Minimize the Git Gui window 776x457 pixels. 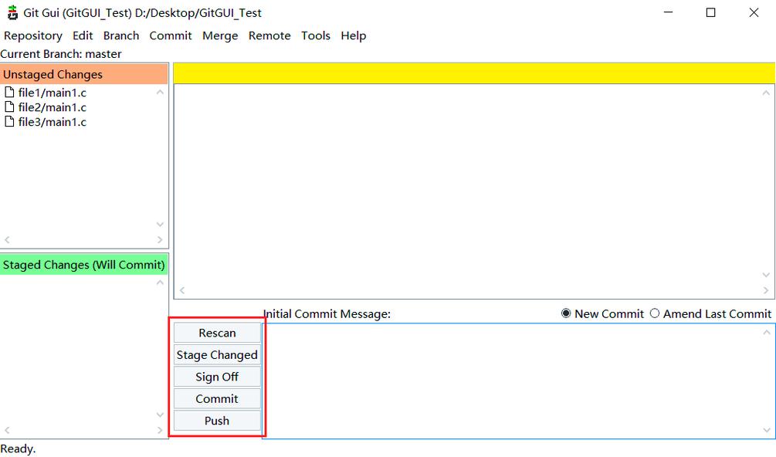pyautogui.click(x=669, y=12)
